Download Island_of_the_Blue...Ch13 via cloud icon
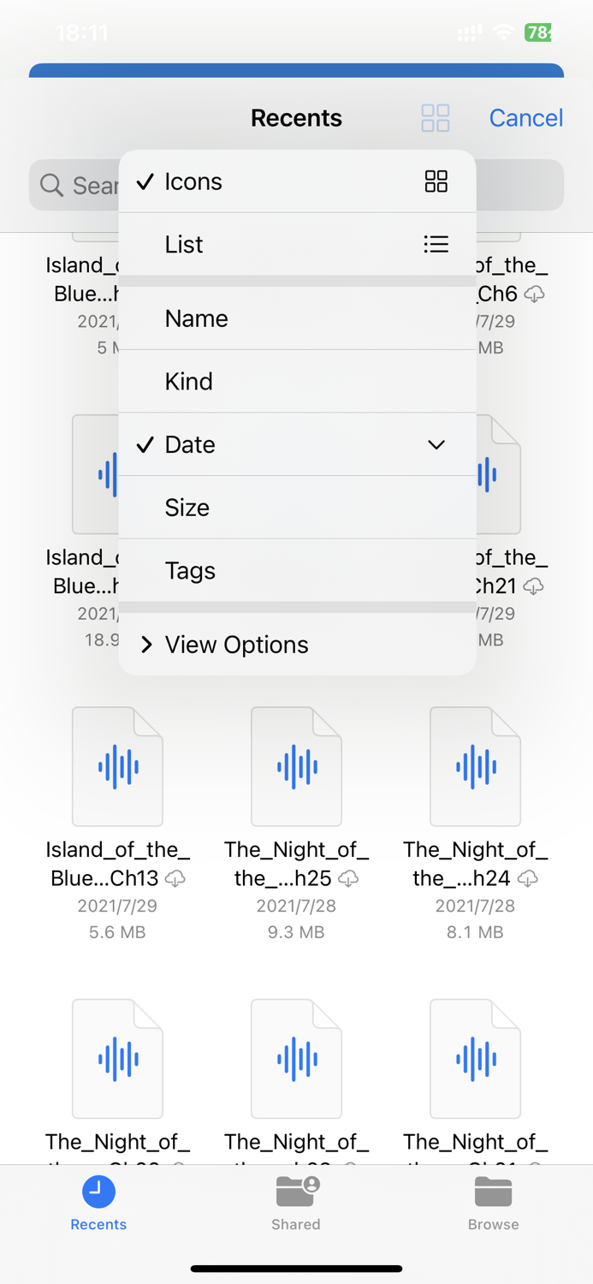This screenshot has height=1284, width=593. coord(174,878)
